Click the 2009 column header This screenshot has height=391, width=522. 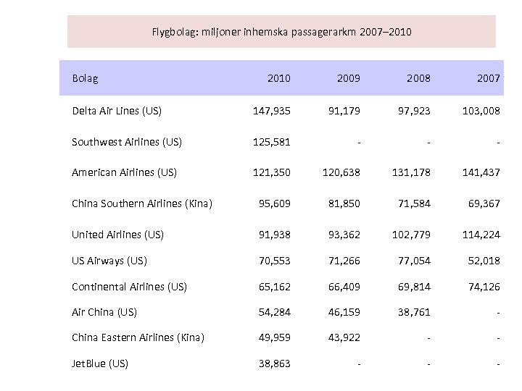347,77
